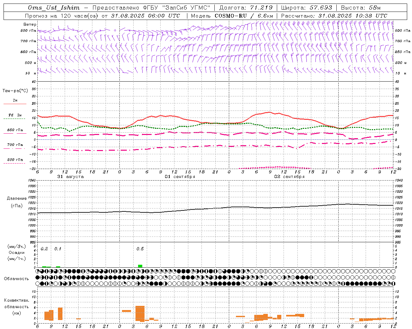Click the Ветер panel label
Viewport: 412px width, 329px height.
pyautogui.click(x=30, y=24)
